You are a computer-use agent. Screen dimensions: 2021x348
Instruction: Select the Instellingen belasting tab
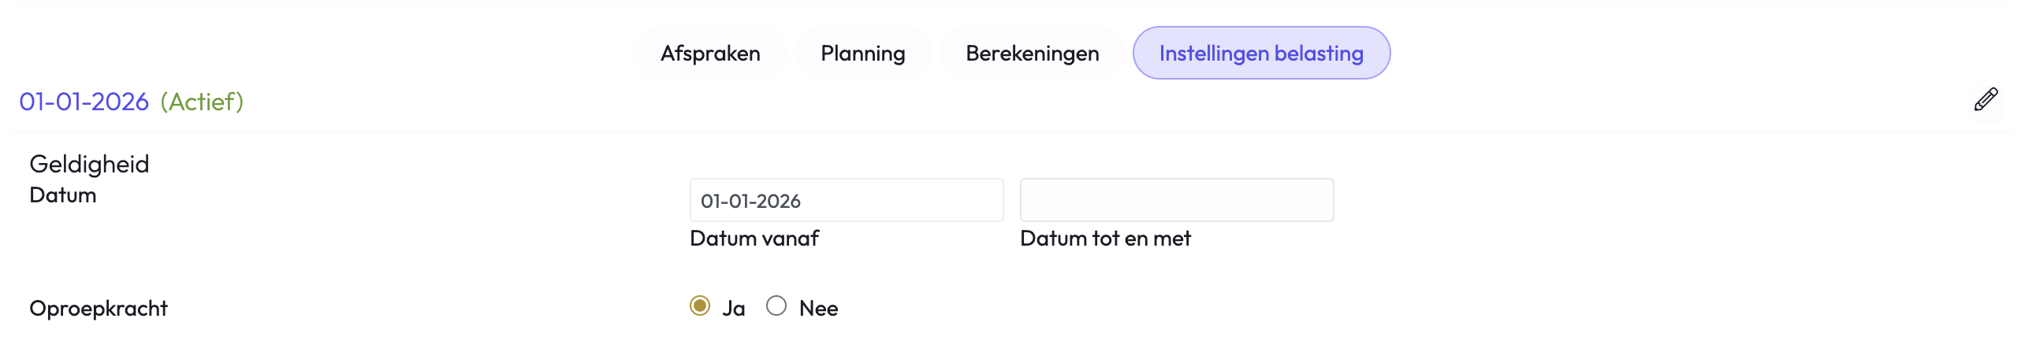(1260, 54)
